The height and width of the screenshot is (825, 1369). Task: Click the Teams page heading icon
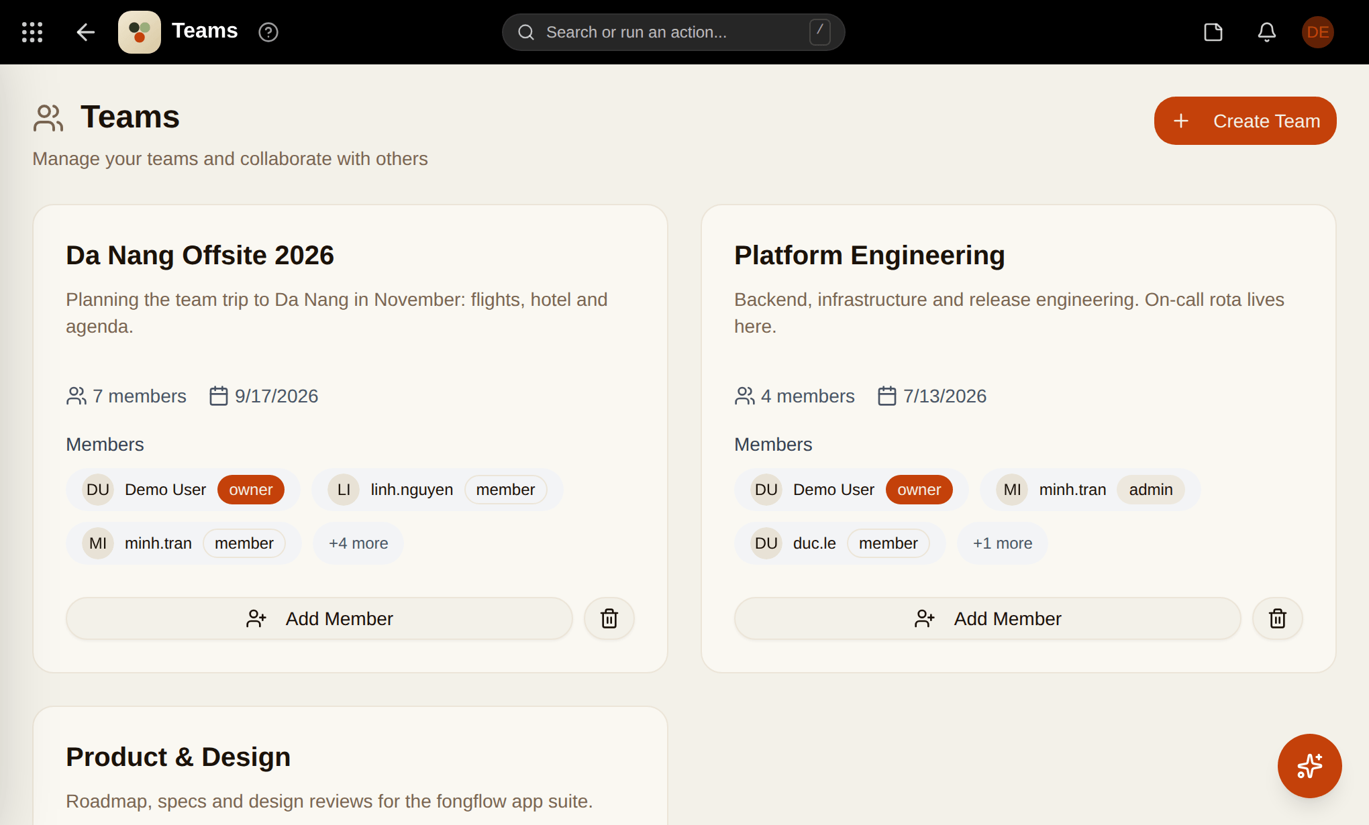click(x=48, y=117)
